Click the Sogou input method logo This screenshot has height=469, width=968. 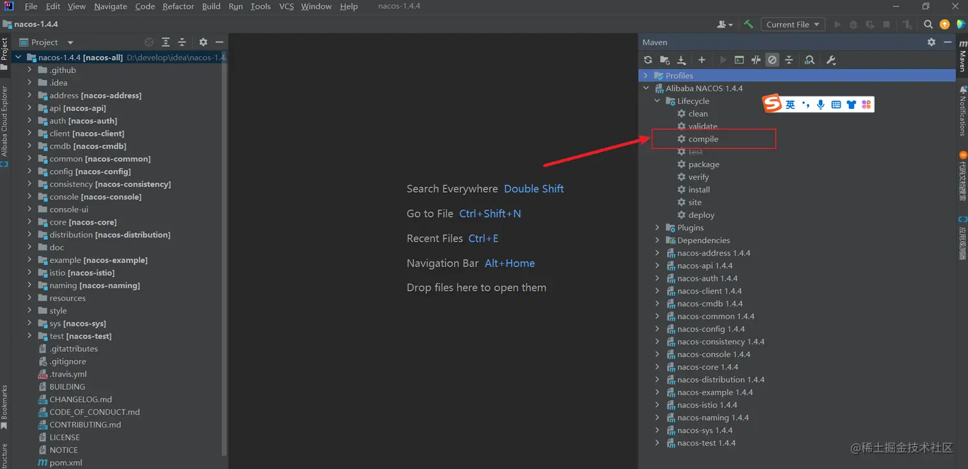(x=773, y=104)
